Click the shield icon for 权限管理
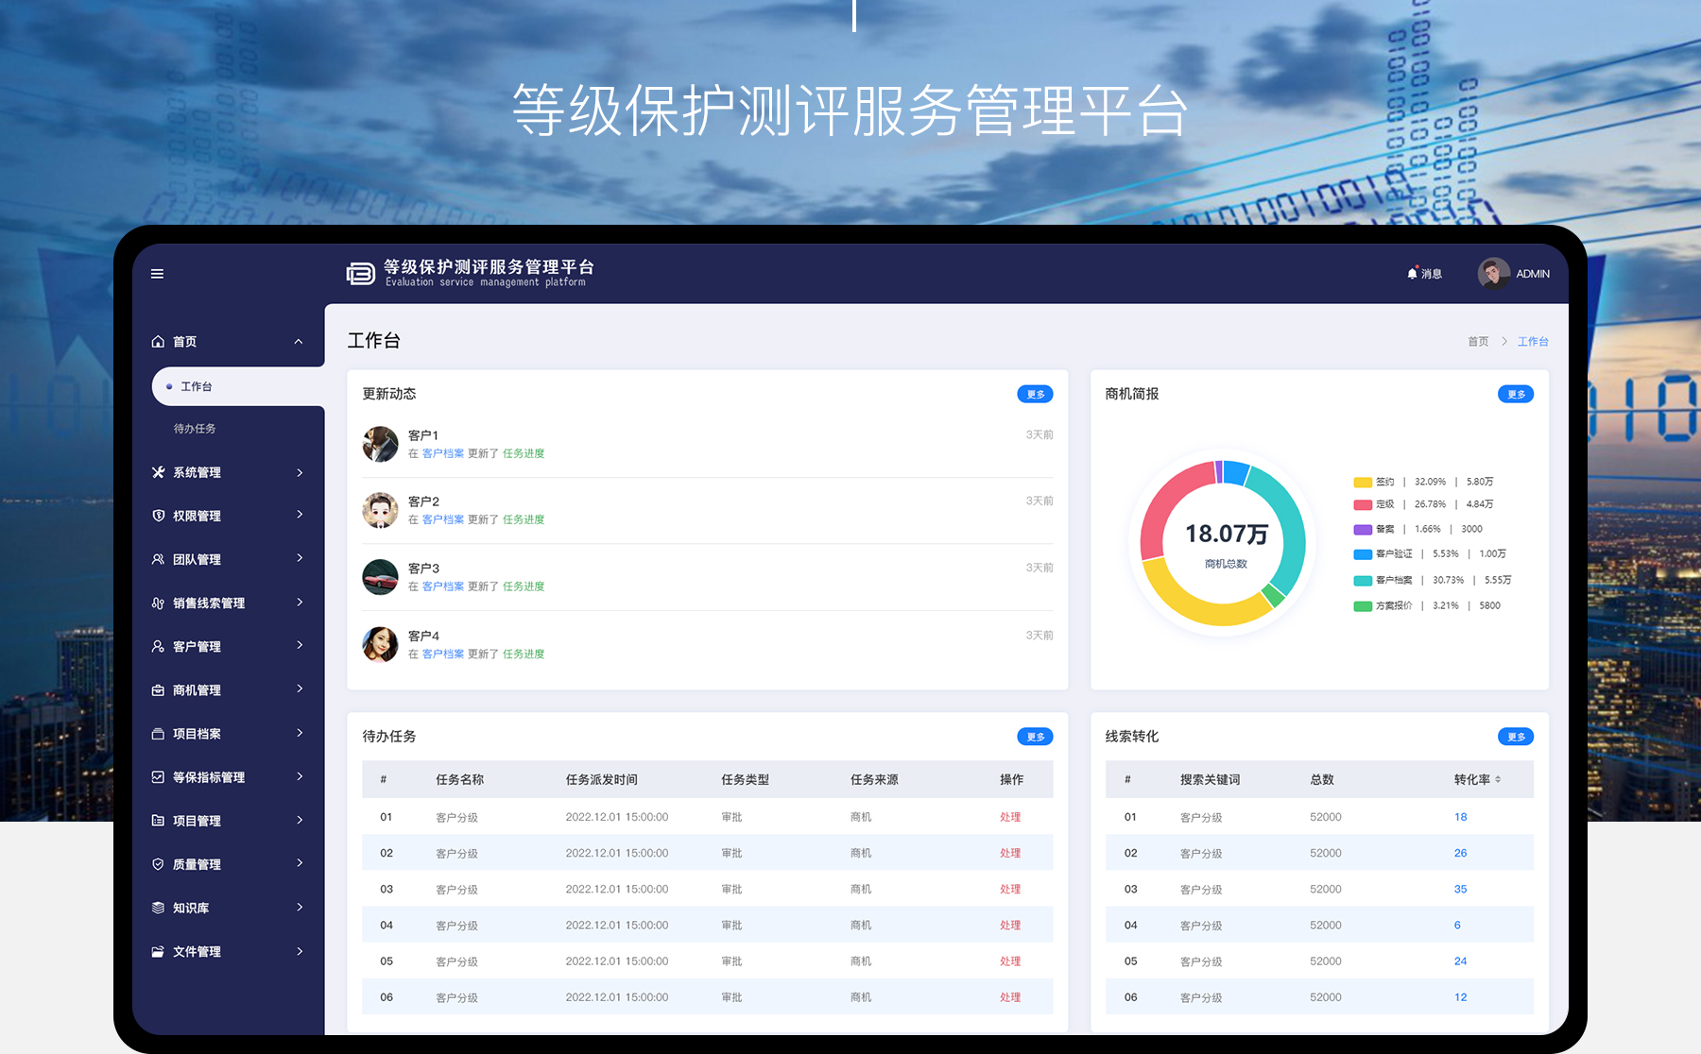This screenshot has width=1701, height=1054. click(x=158, y=516)
